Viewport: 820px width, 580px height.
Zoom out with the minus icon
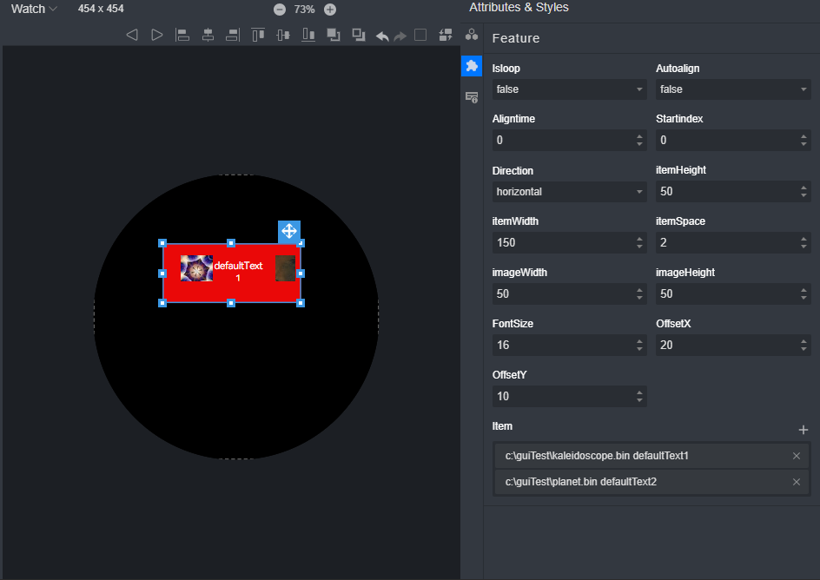click(x=280, y=10)
